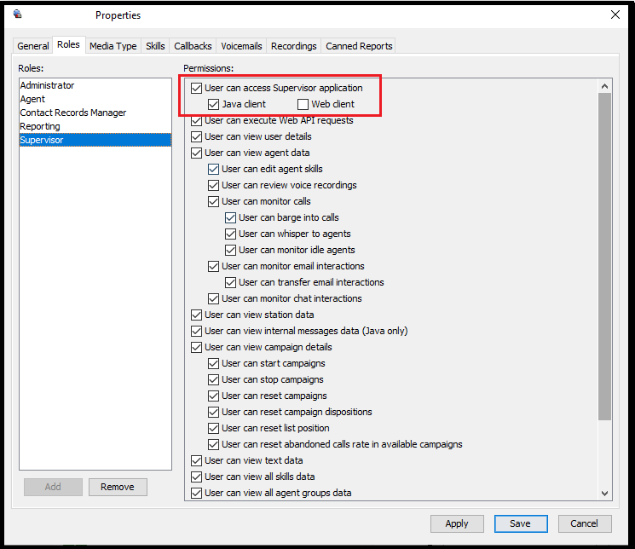Viewport: 635px width, 549px height.
Task: Toggle User can whisper to agents
Action: click(230, 234)
